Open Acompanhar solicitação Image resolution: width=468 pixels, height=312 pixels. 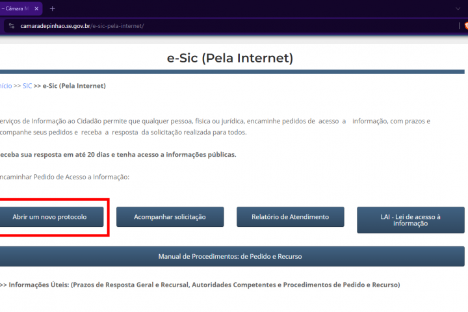click(170, 216)
